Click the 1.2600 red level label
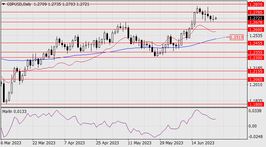 [x=255, y=29]
